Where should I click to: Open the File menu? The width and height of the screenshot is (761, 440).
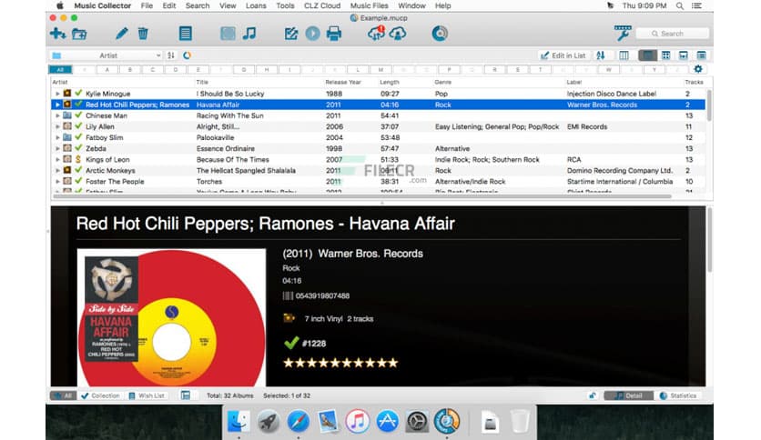[147, 5]
